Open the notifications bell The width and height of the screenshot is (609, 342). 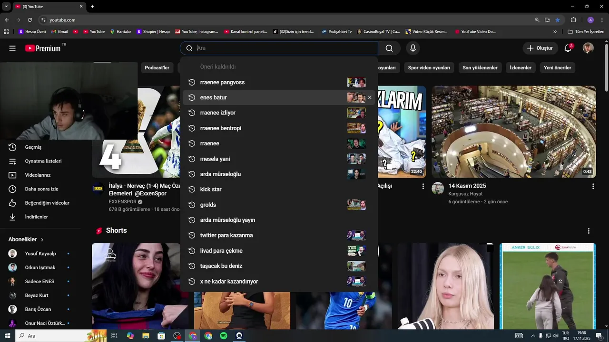click(568, 48)
